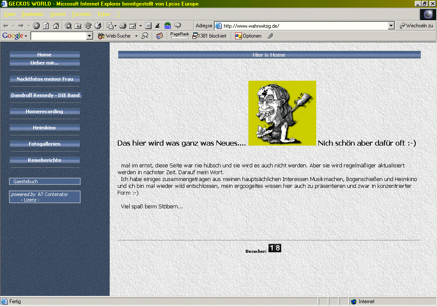This screenshot has height=307, width=437.
Task: Open the Reiseberichte link
Action: 44,160
